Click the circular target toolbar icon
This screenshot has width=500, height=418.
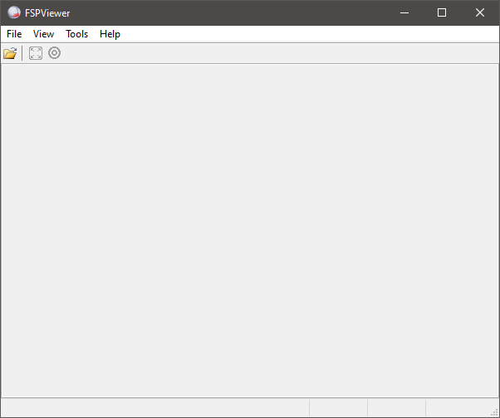pos(55,53)
